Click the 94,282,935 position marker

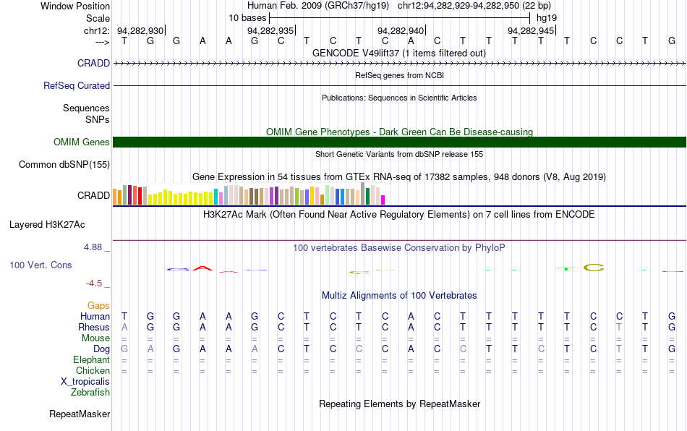click(271, 30)
